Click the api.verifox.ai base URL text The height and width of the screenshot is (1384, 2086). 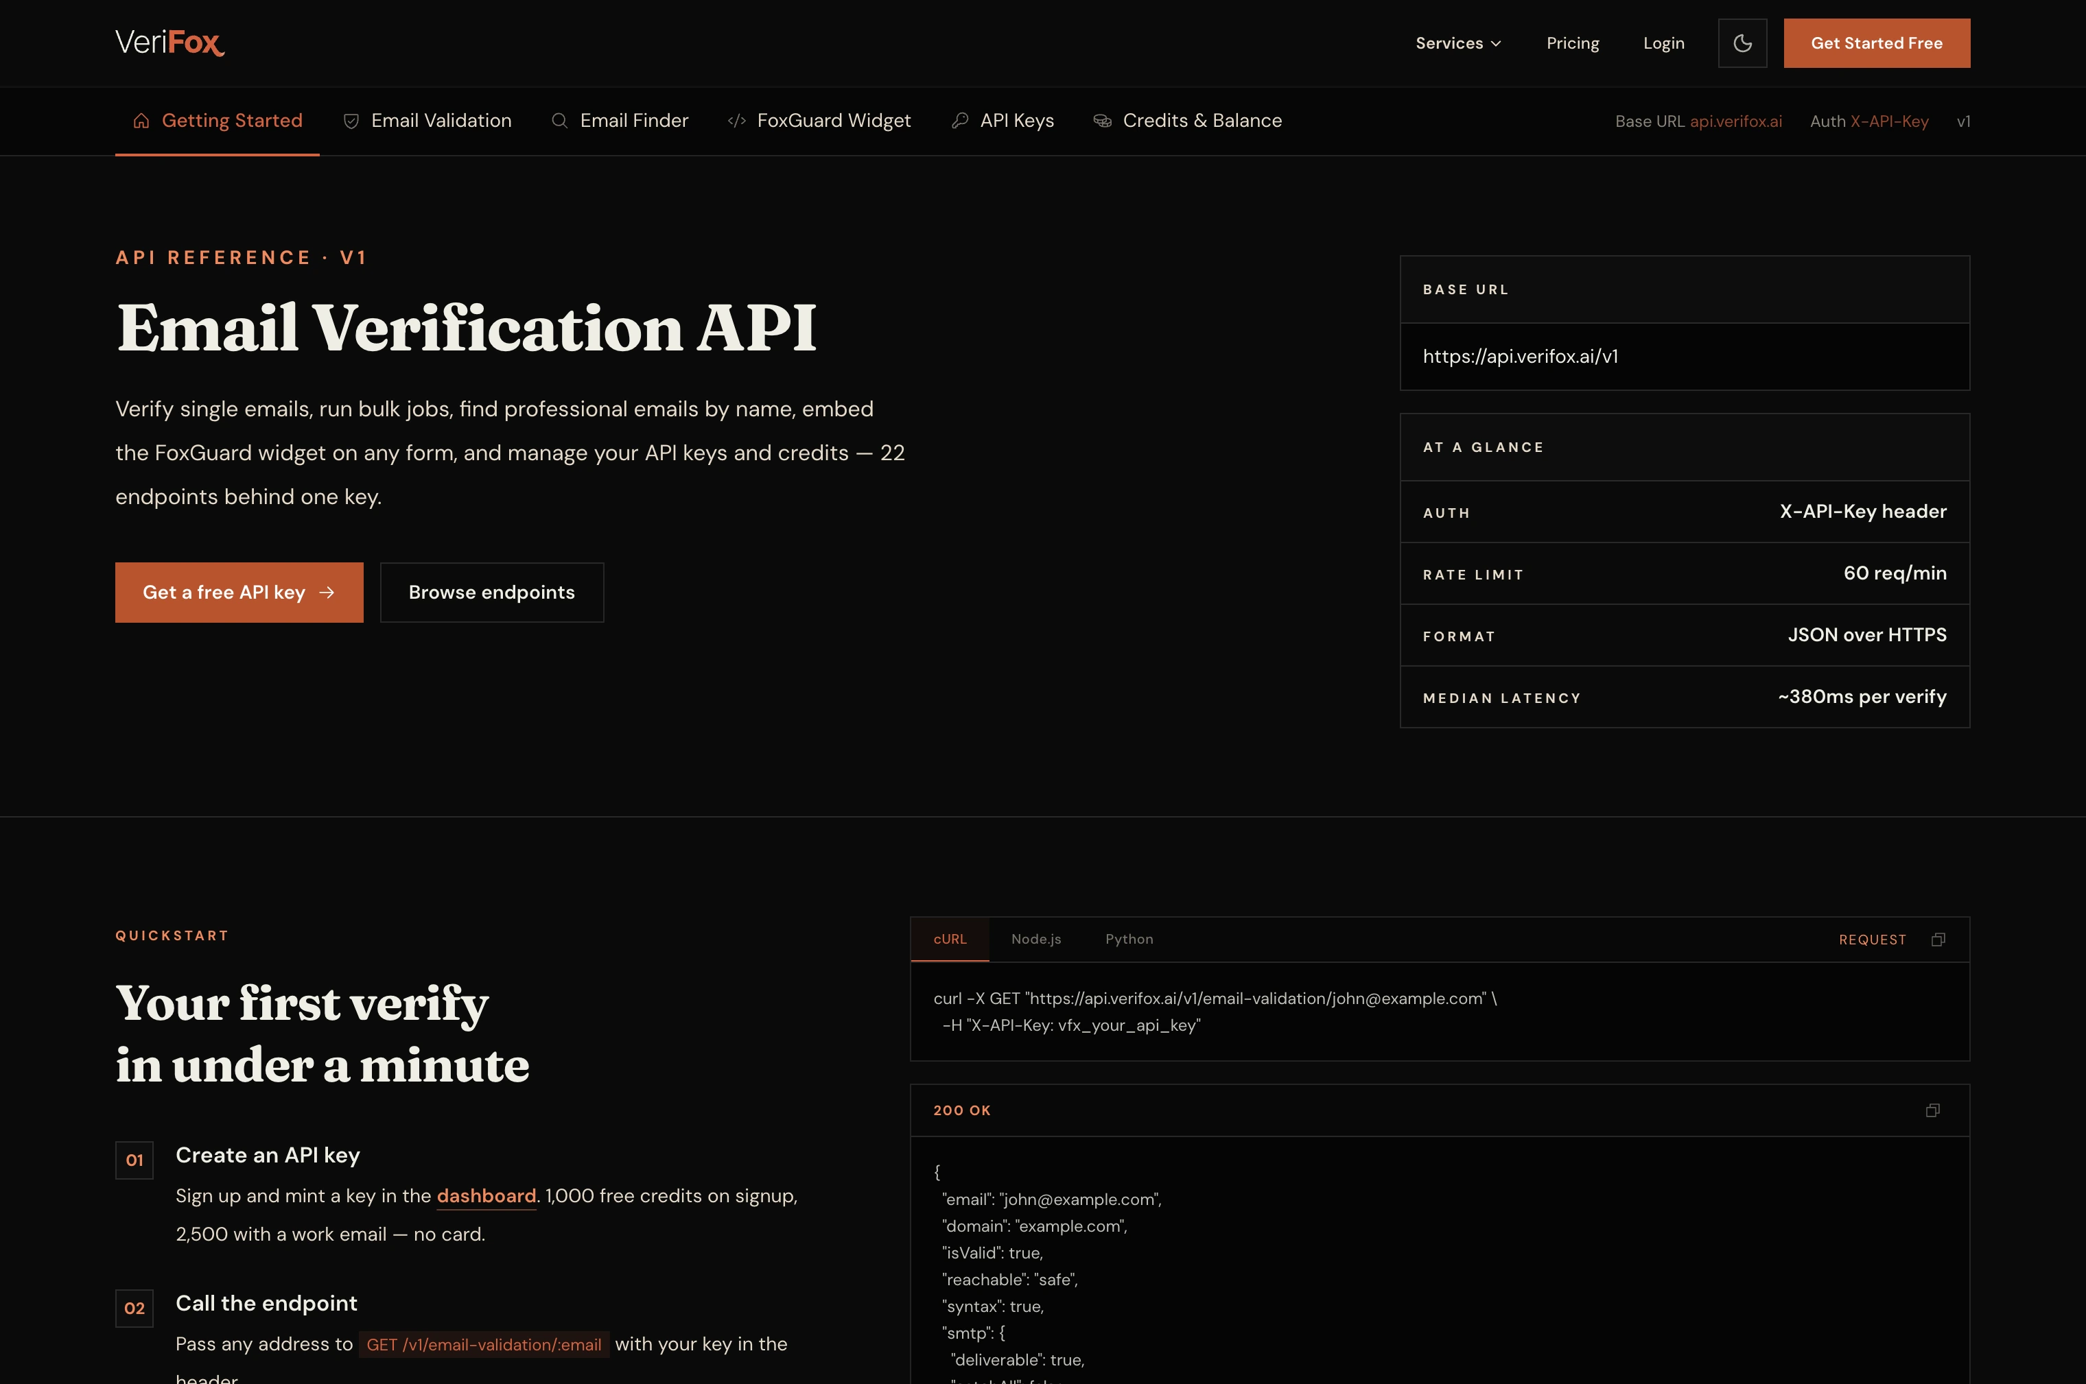[x=1735, y=122]
